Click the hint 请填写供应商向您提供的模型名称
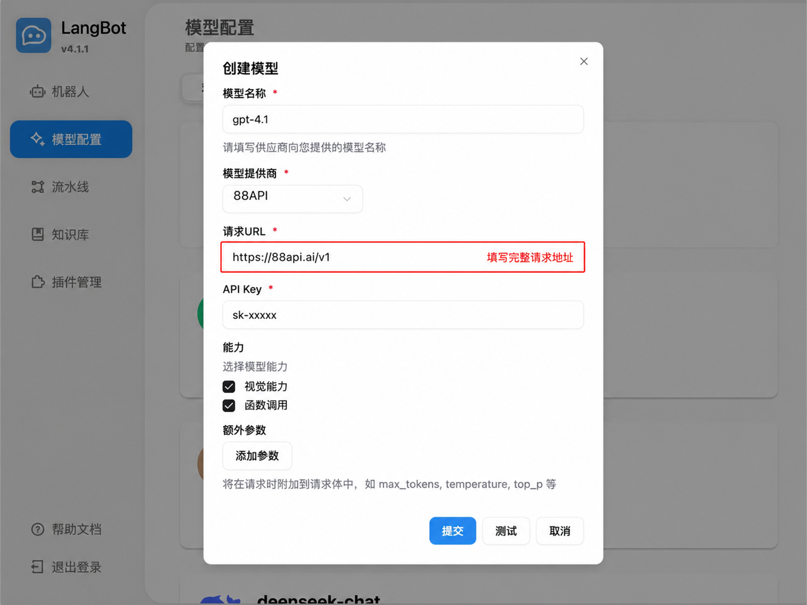Image resolution: width=807 pixels, height=605 pixels. pyautogui.click(x=304, y=147)
